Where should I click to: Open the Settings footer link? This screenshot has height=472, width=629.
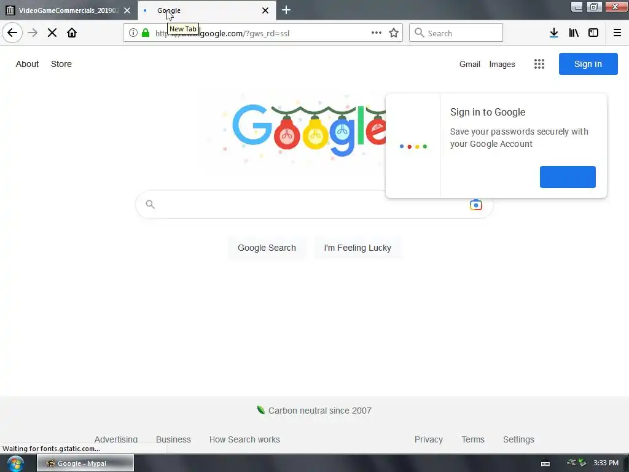[x=518, y=439]
